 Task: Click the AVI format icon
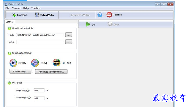point(35,63)
